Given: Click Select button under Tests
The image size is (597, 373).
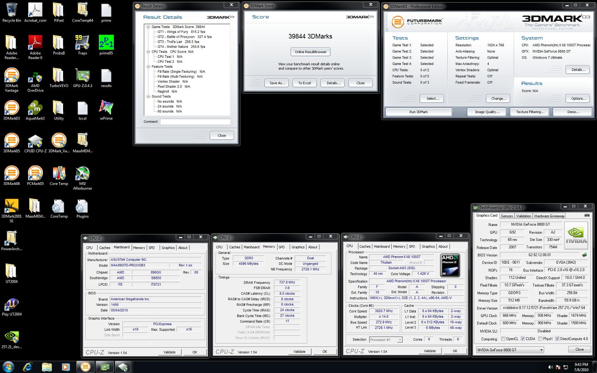Looking at the screenshot, I should click(432, 99).
